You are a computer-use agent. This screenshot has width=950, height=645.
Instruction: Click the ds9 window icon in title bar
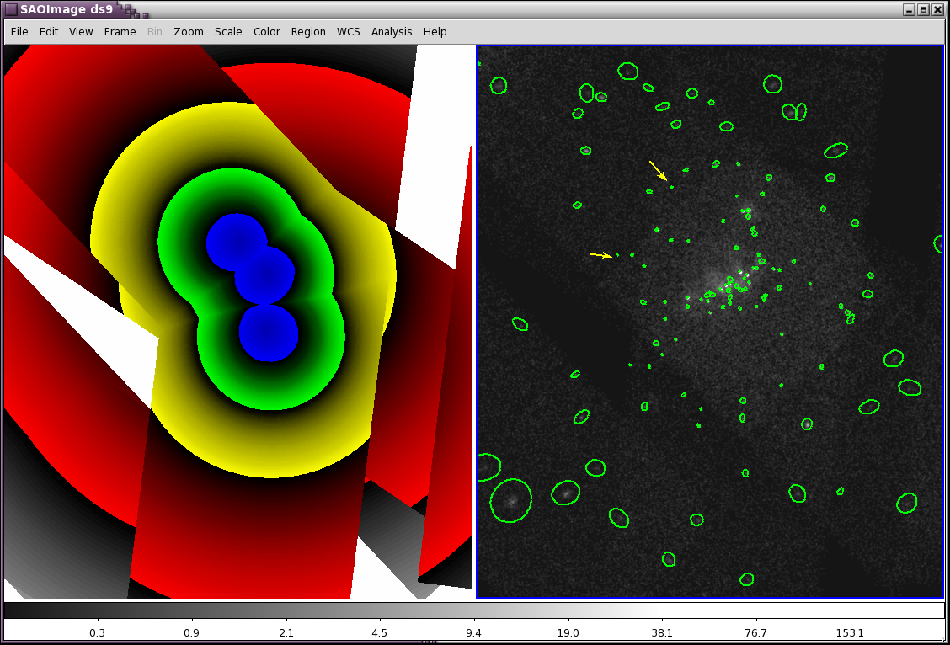tap(11, 9)
